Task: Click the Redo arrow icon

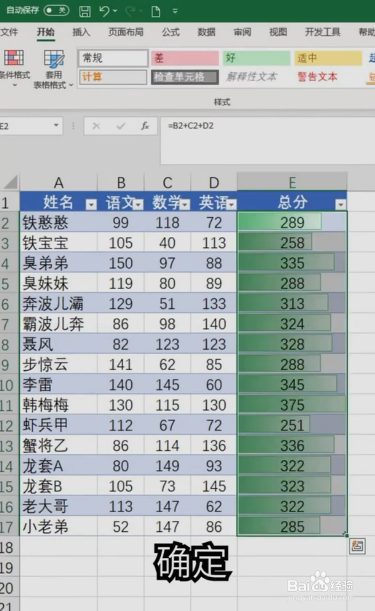Action: 130,11
